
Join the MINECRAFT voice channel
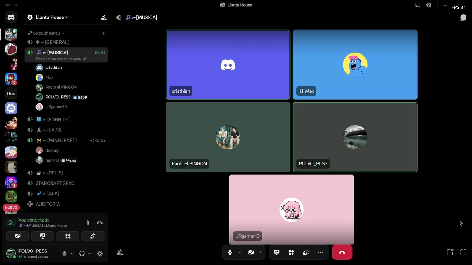pyautogui.click(x=66, y=140)
